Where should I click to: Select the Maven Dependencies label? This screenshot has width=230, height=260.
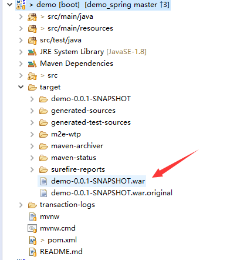pos(76,64)
